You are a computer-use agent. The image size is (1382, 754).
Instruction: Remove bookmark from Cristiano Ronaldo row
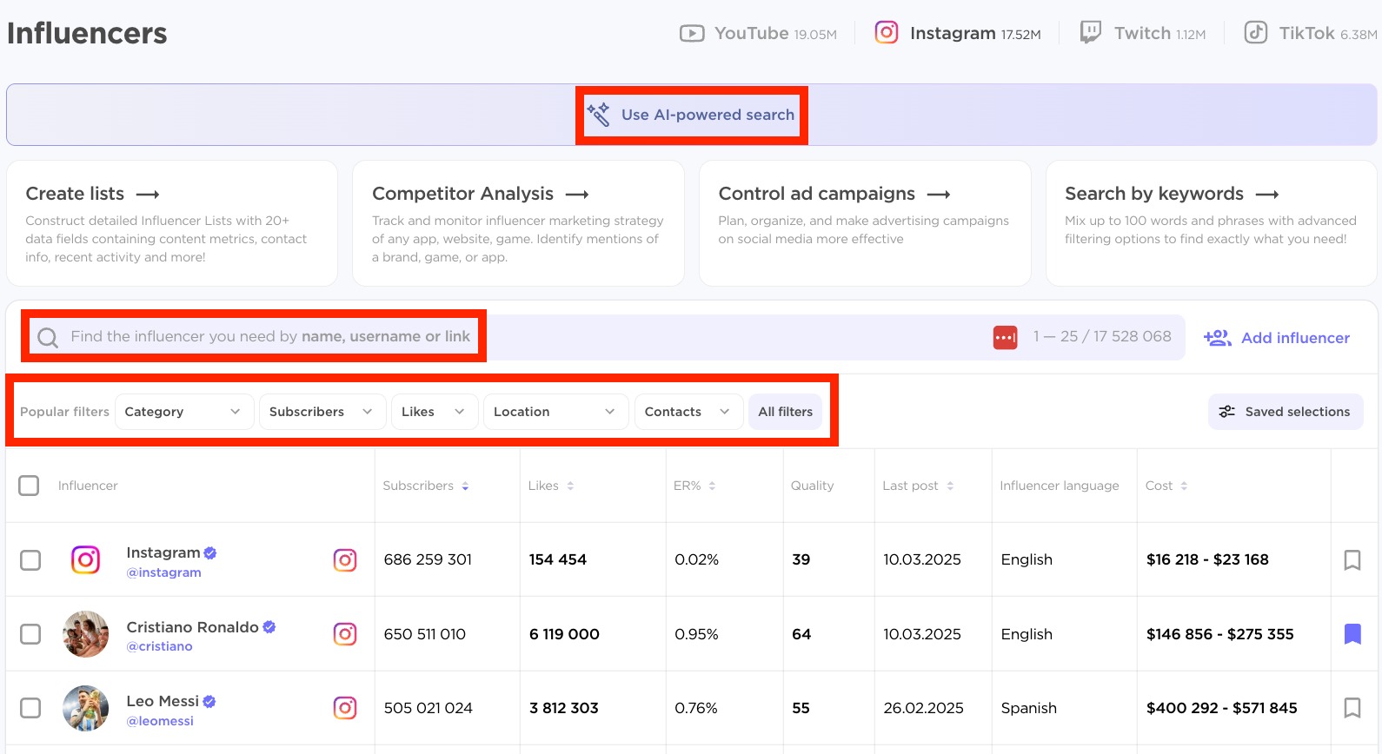point(1352,634)
